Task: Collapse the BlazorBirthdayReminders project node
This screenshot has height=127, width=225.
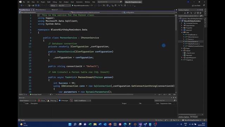Action: click(180, 21)
